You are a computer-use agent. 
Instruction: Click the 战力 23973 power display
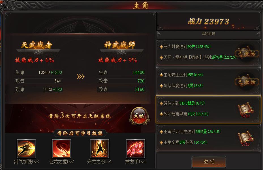pyautogui.click(x=208, y=22)
